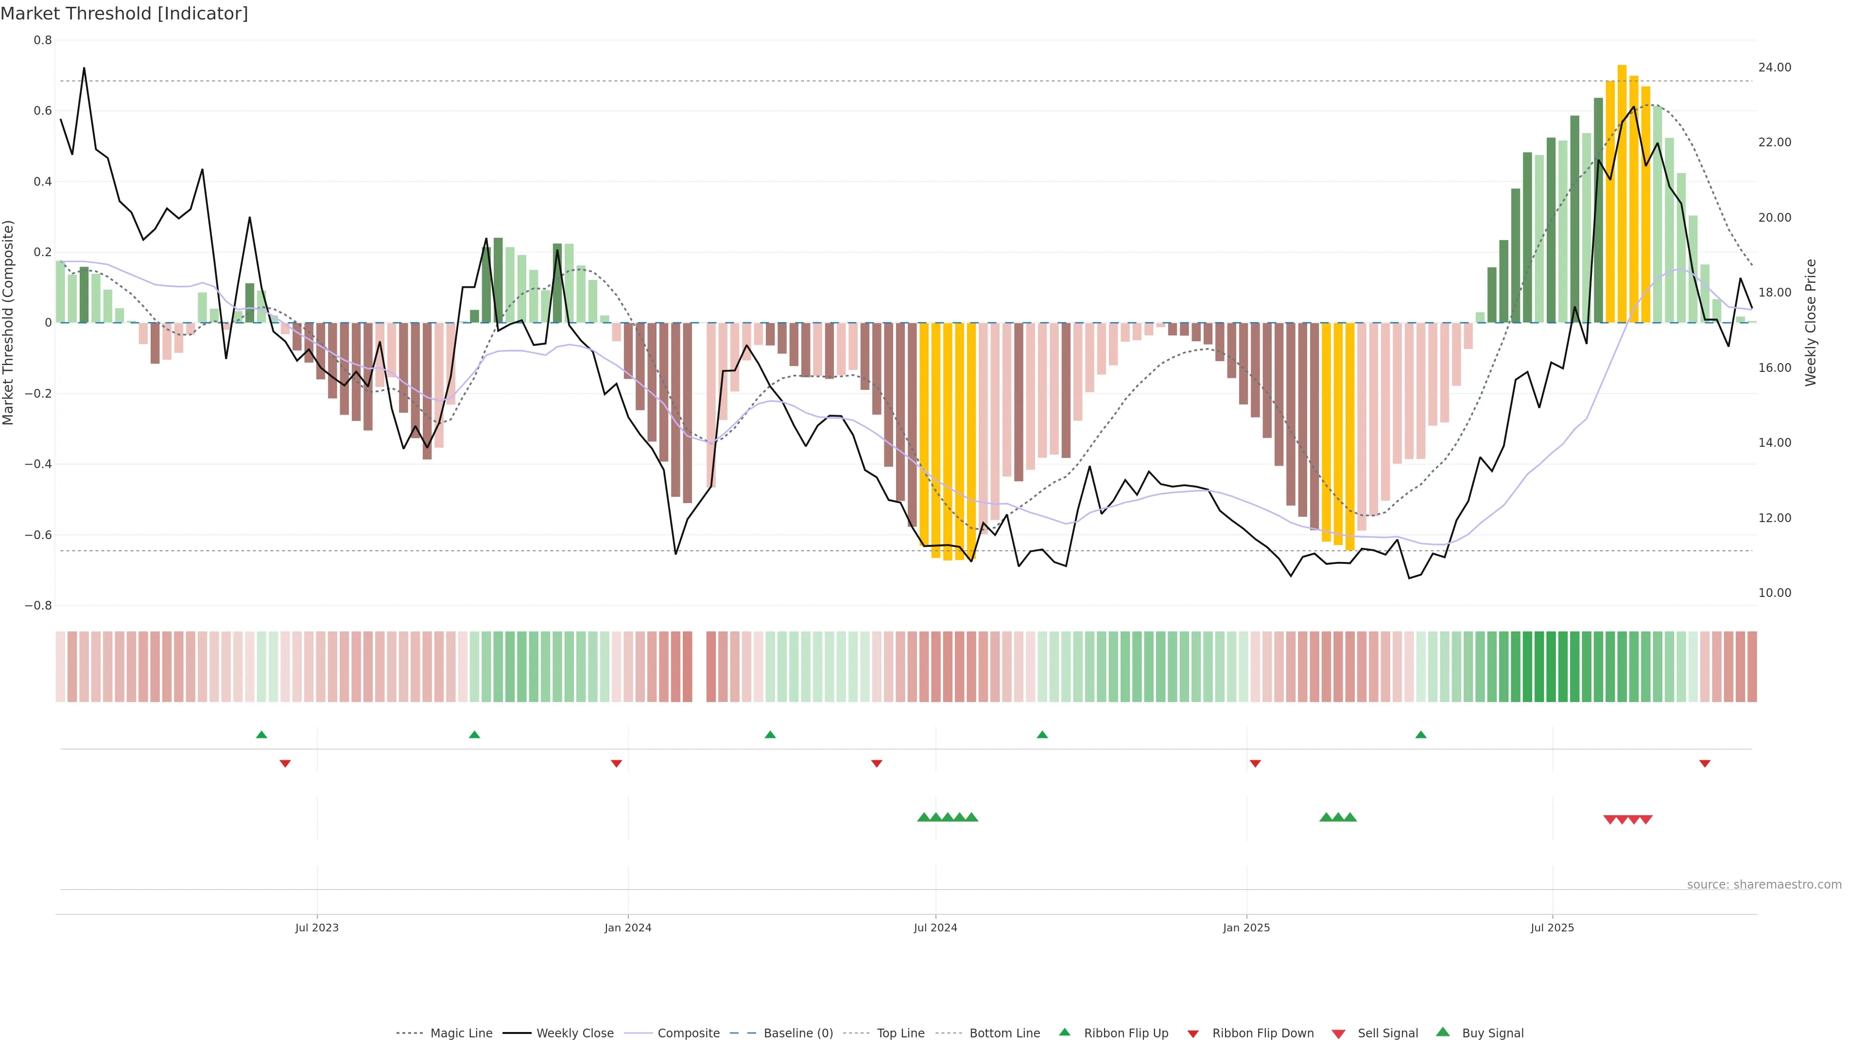The image size is (1866, 1050).
Task: Click the Jul 2024 x-axis label
Action: [x=935, y=927]
